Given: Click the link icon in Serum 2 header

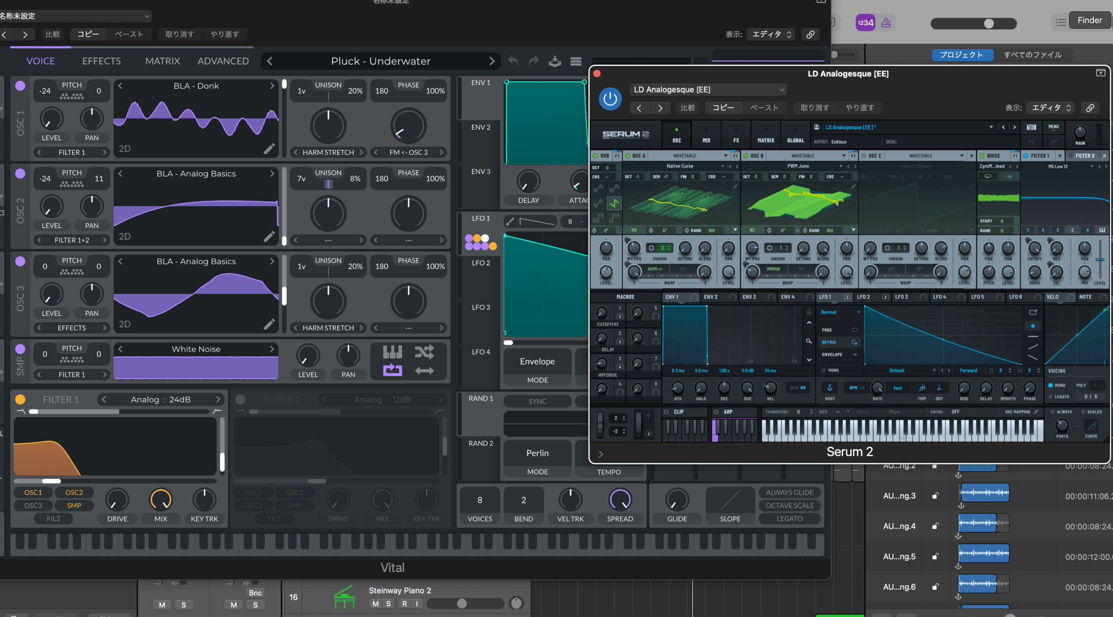Looking at the screenshot, I should pos(1090,108).
